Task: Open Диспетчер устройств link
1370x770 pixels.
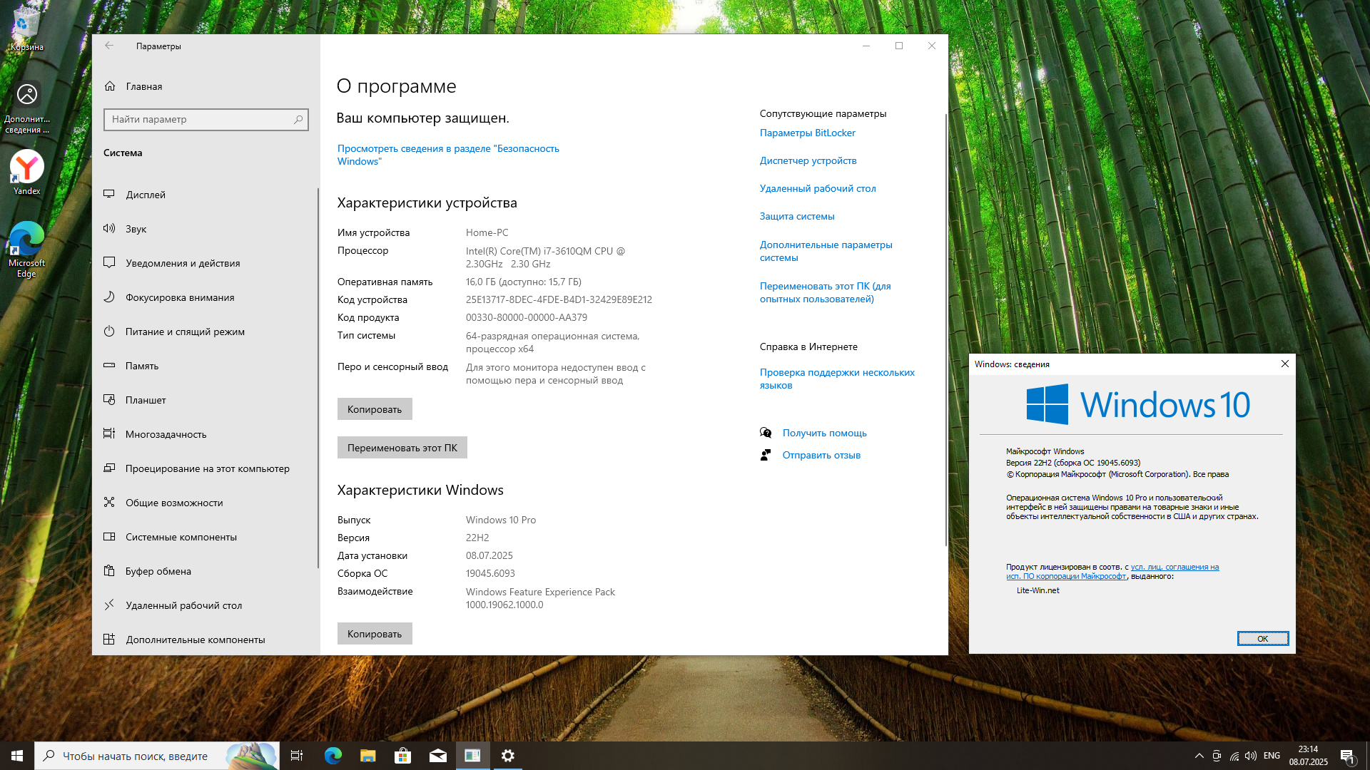Action: click(808, 160)
